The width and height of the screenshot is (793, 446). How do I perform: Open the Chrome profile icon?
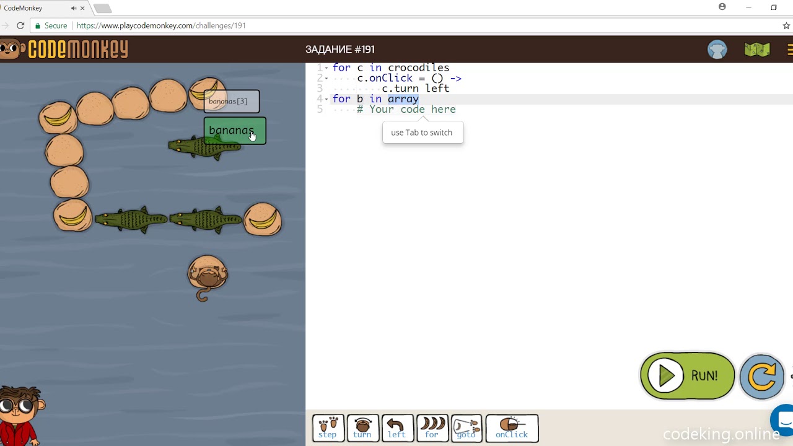pyautogui.click(x=722, y=7)
